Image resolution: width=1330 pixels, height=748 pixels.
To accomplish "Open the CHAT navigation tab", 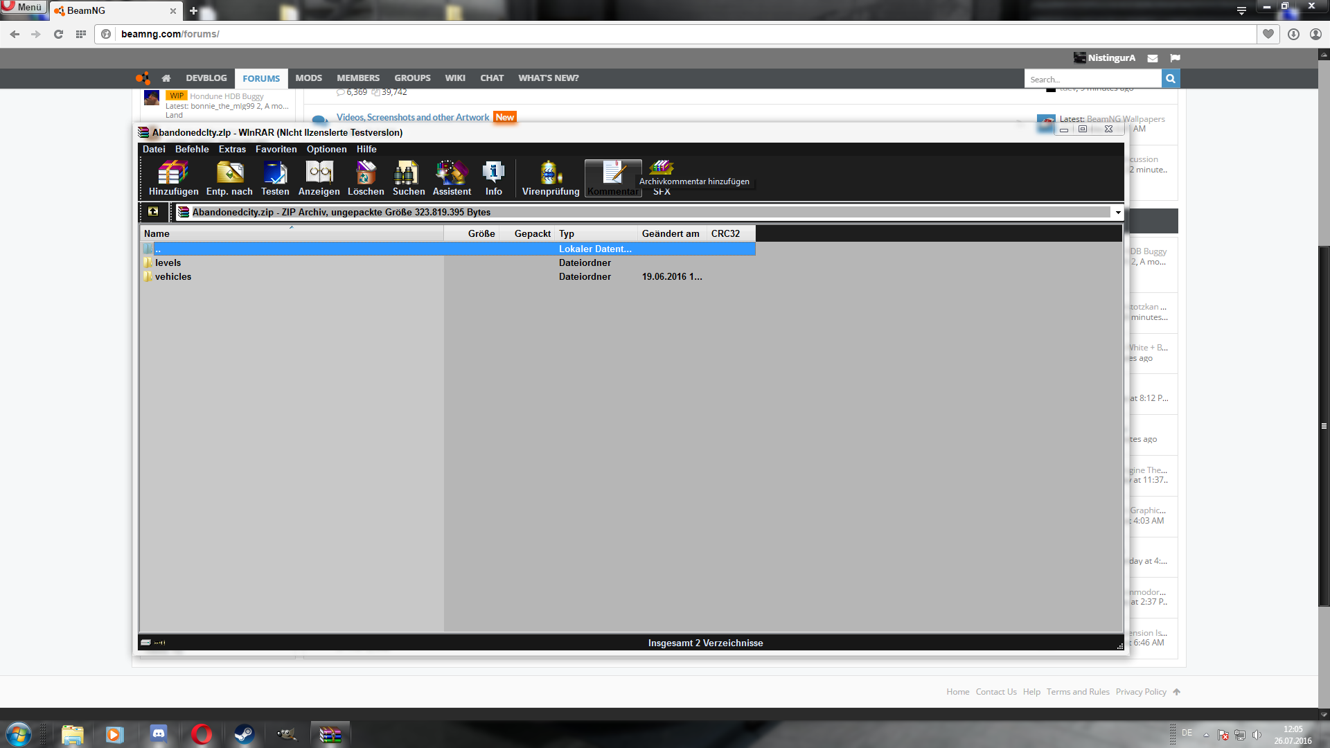I will click(x=492, y=78).
